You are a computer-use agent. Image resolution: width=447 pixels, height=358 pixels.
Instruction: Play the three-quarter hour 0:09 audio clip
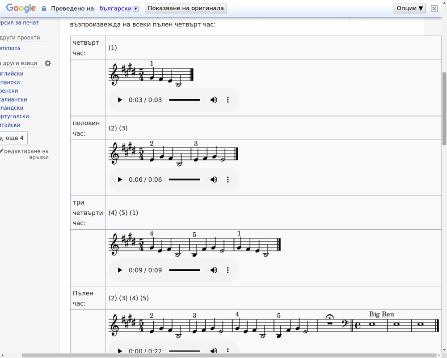pyautogui.click(x=120, y=270)
